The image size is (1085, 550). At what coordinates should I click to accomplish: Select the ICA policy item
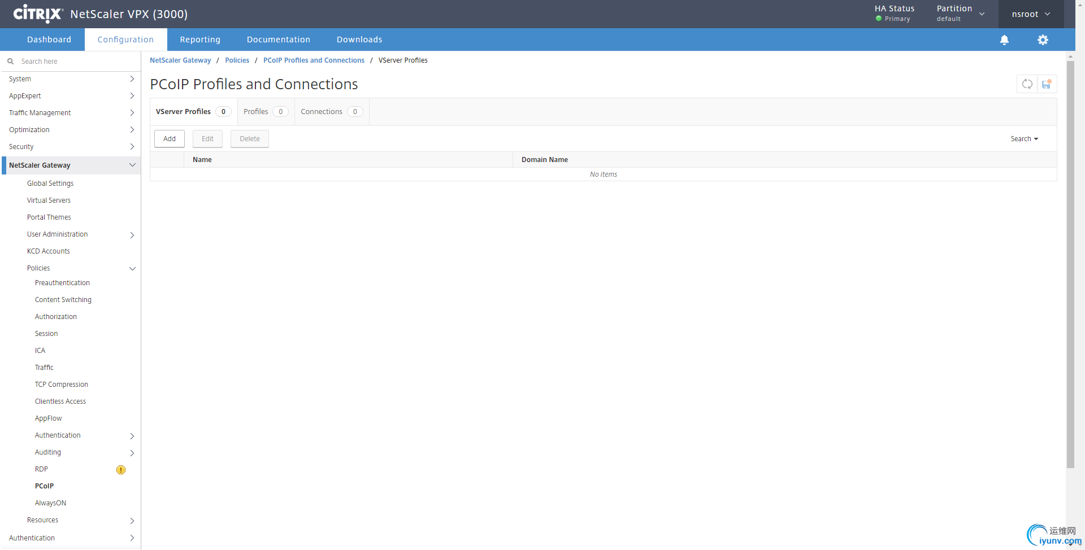coord(40,351)
